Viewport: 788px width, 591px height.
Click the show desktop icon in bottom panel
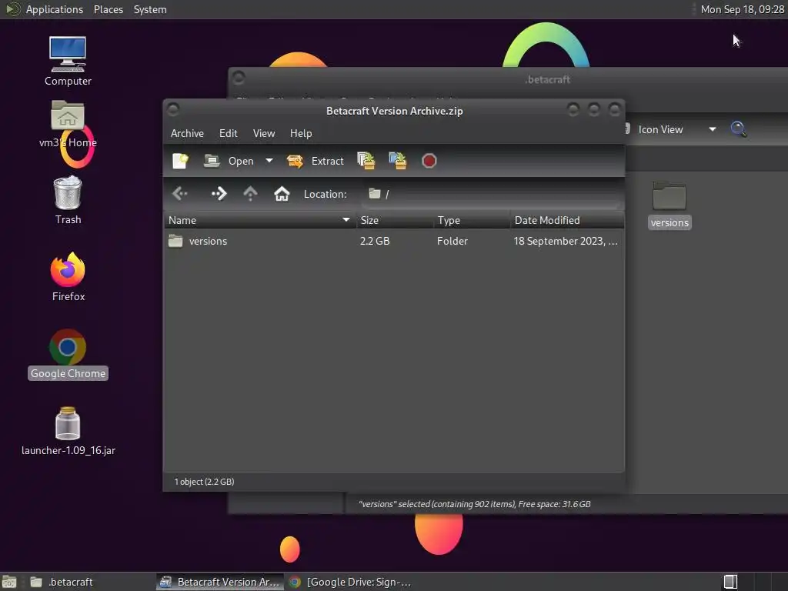click(x=9, y=582)
